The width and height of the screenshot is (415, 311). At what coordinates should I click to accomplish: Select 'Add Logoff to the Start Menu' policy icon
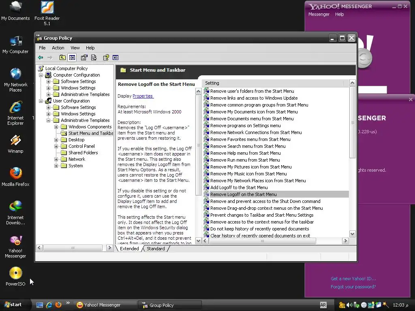tap(206, 187)
